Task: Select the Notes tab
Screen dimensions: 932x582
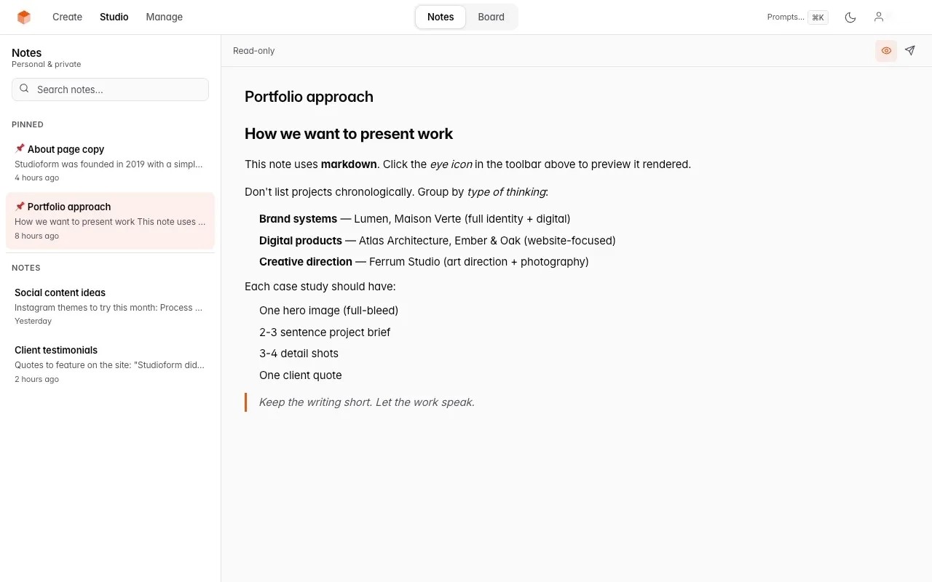Action: pyautogui.click(x=440, y=17)
